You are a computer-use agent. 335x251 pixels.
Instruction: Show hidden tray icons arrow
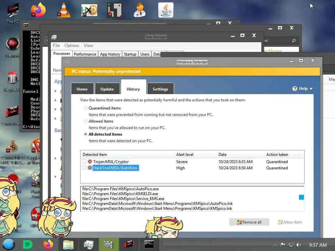pyautogui.click(x=274, y=245)
